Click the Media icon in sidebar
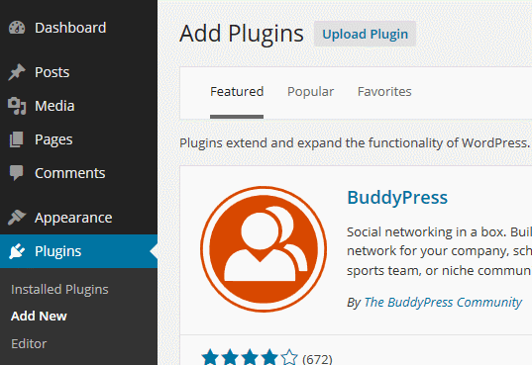 (x=17, y=106)
